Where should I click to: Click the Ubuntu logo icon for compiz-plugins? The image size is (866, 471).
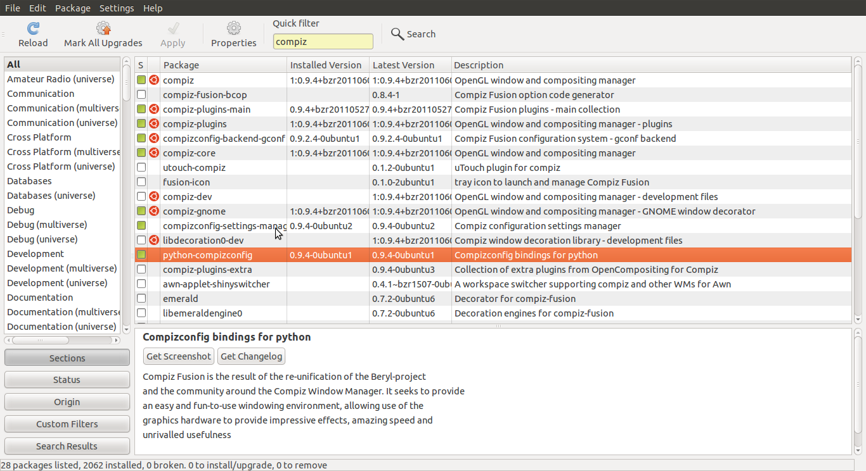coord(154,124)
